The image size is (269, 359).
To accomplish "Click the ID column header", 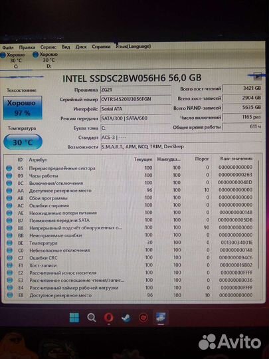I will click(x=20, y=160).
